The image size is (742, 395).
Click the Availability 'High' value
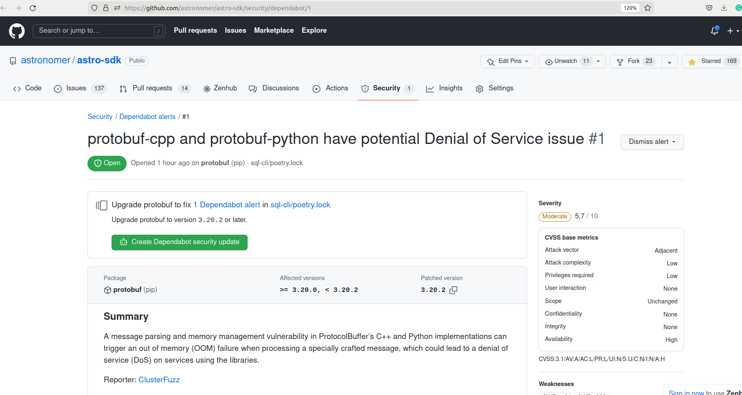pyautogui.click(x=671, y=340)
